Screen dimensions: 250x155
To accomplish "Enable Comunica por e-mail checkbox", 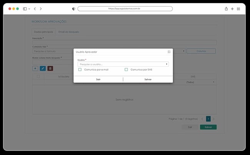I will click(x=80, y=69).
